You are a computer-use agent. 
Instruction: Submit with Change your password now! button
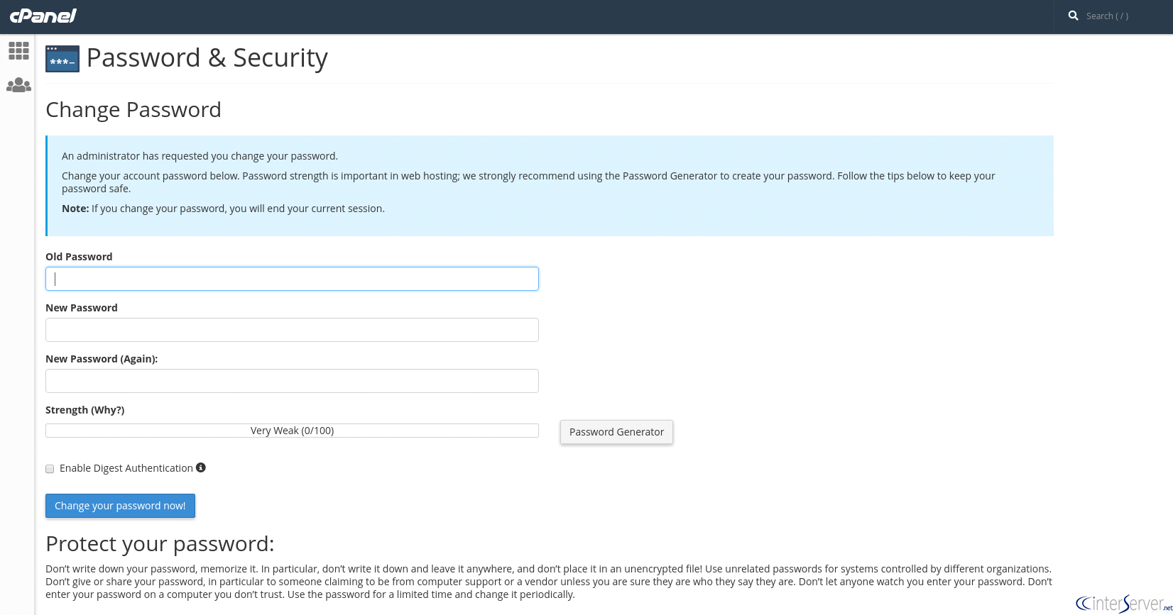click(x=120, y=506)
